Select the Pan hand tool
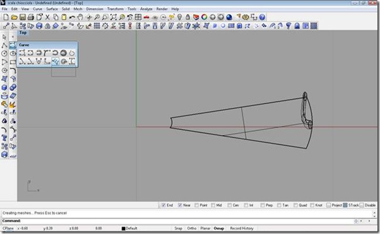The height and width of the screenshot is (234, 380). coord(80,17)
